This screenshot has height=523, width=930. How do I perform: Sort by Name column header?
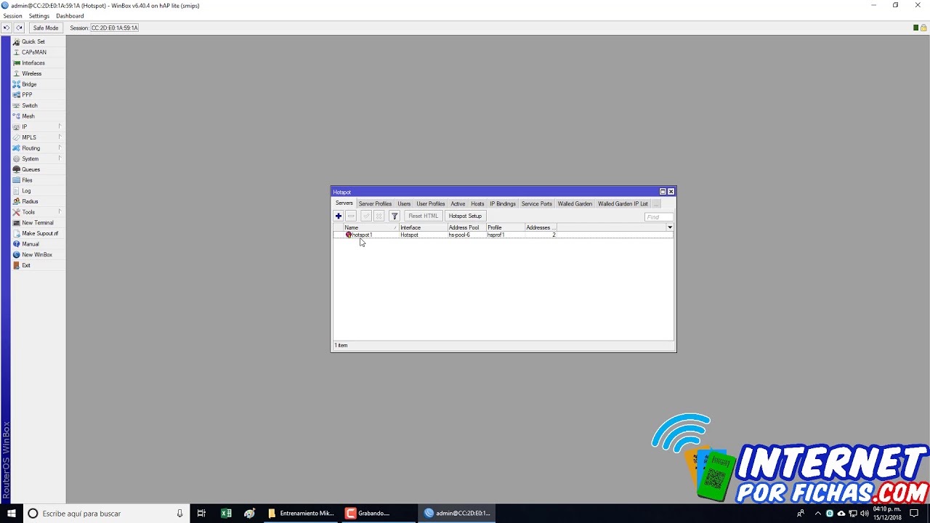371,227
